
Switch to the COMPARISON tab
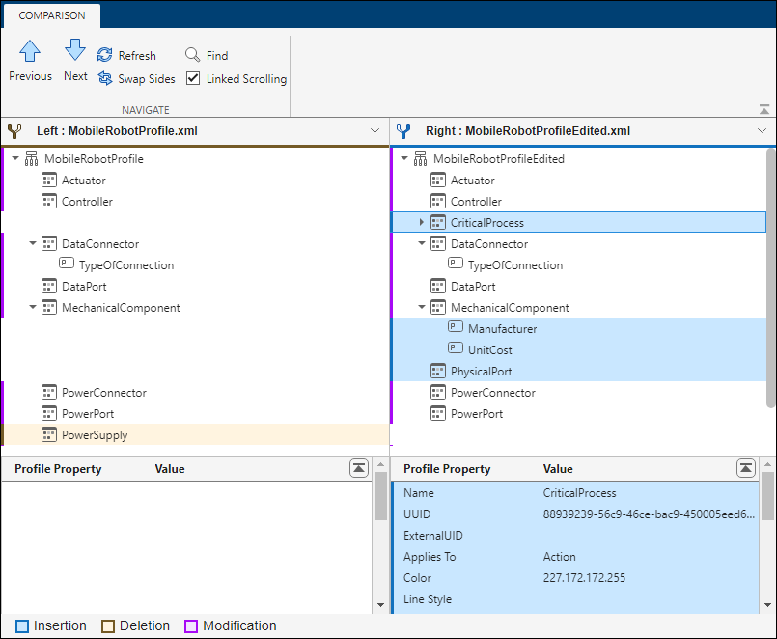click(x=51, y=15)
